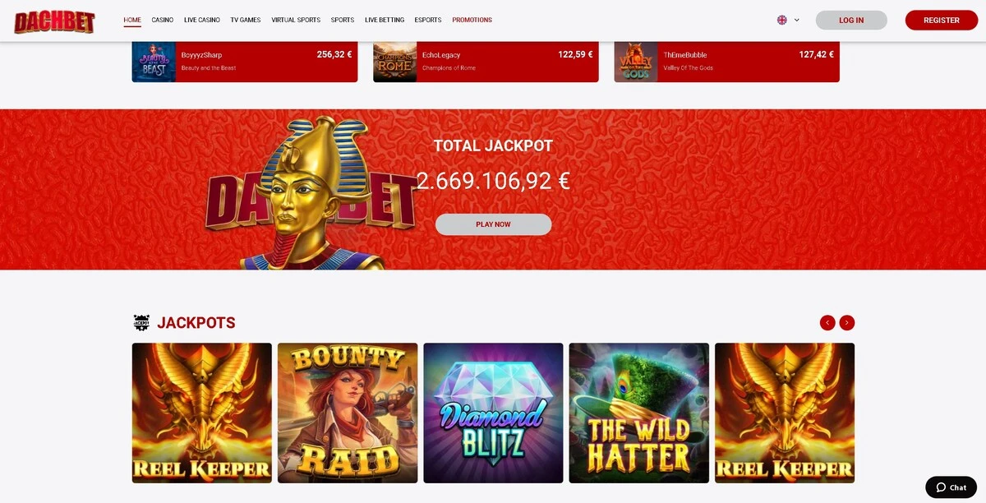Go to the Live Casino section
The width and height of the screenshot is (986, 503).
(x=202, y=20)
